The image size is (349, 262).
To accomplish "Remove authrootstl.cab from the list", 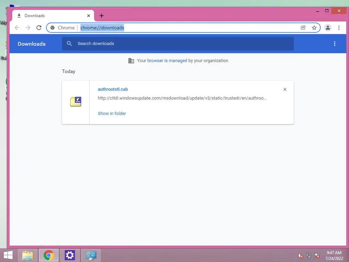I will point(285,89).
